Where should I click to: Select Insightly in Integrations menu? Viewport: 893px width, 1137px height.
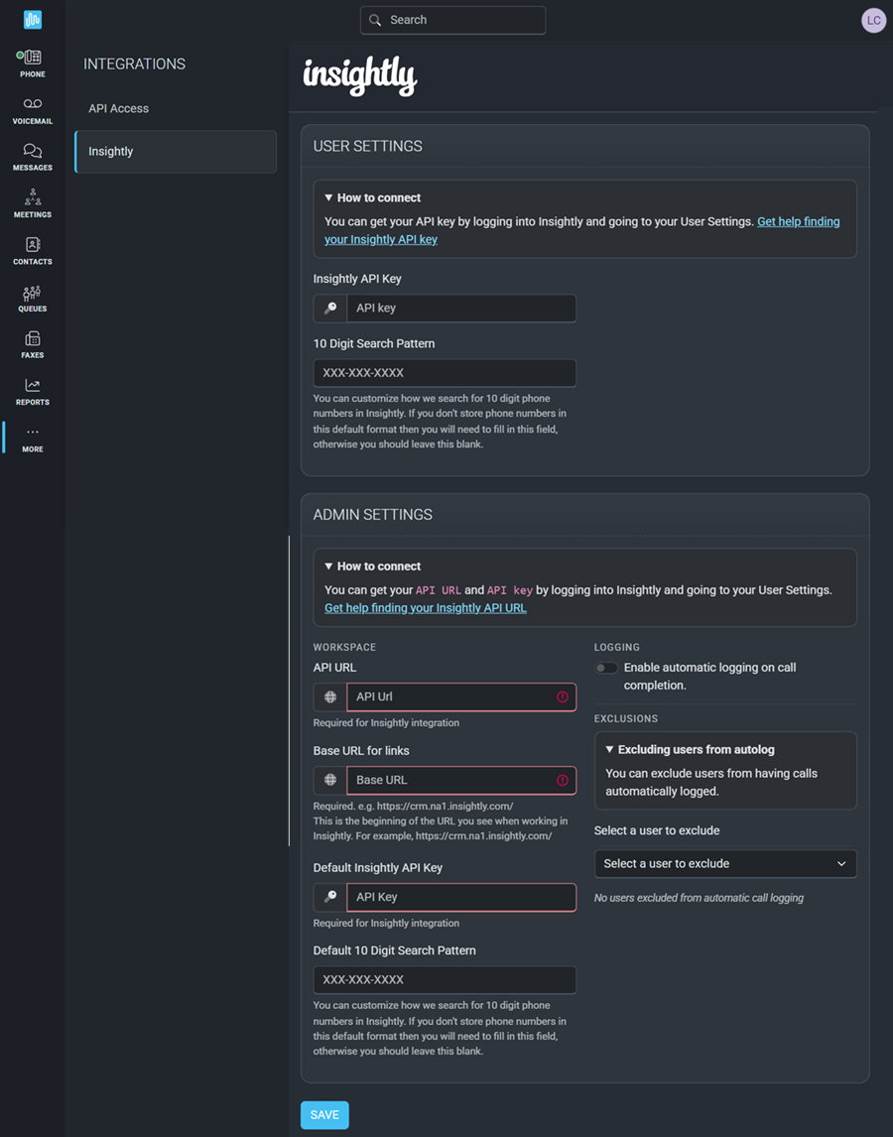coord(176,152)
